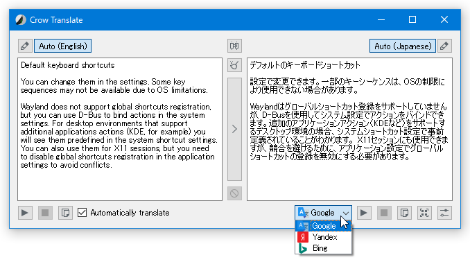Copy translation to clipboard
This screenshot has height=262, width=470.
[x=404, y=213]
